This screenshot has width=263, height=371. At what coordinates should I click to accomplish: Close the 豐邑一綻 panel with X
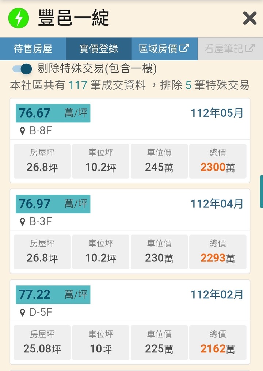[250, 18]
